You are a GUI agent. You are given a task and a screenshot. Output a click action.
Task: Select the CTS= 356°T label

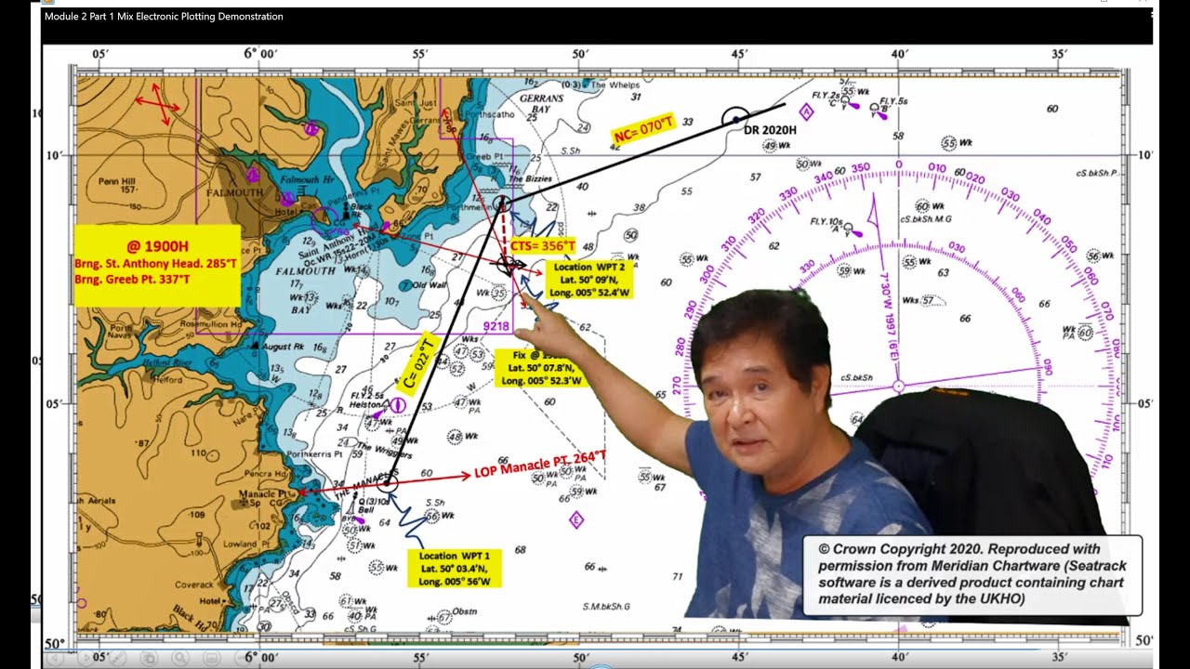(x=543, y=246)
